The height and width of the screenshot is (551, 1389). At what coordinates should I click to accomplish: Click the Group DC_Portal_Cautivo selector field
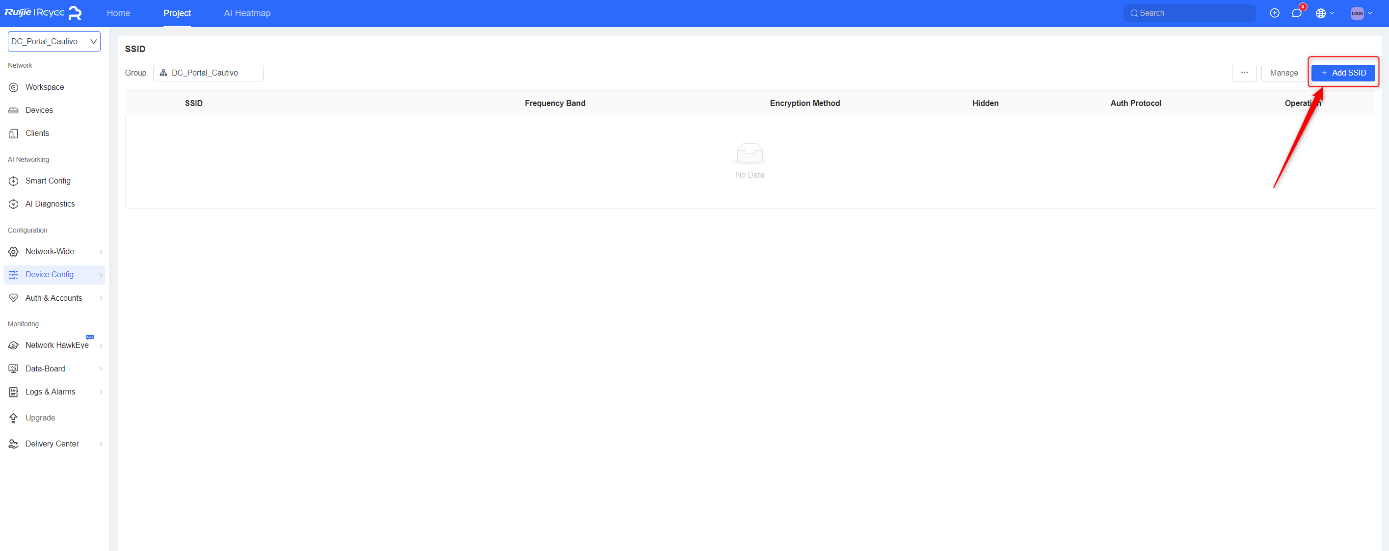(x=208, y=73)
